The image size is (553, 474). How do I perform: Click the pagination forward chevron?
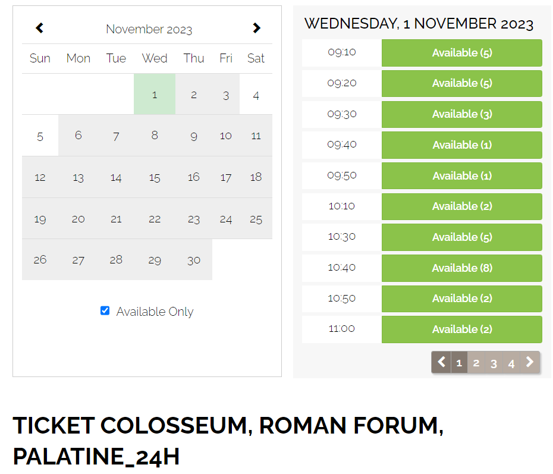click(530, 362)
